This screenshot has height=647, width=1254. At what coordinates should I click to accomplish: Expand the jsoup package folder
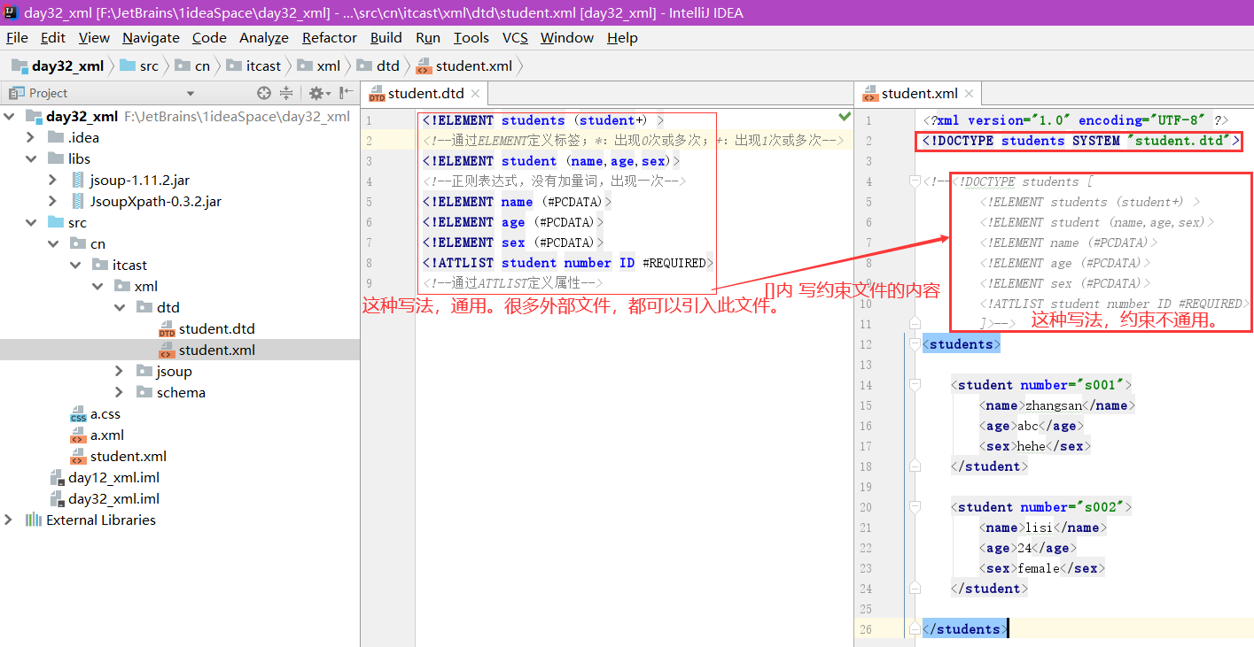pyautogui.click(x=120, y=372)
